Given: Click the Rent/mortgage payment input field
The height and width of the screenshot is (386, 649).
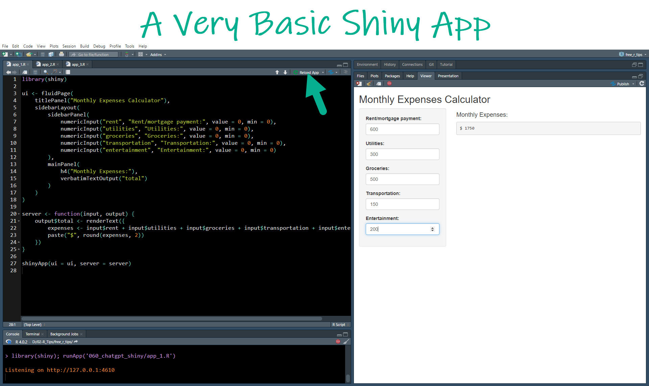Looking at the screenshot, I should pyautogui.click(x=401, y=129).
